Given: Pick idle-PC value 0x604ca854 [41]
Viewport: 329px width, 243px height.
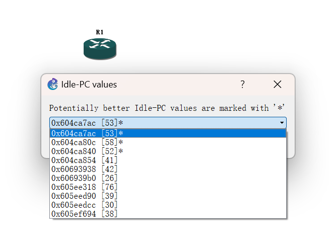Looking at the screenshot, I should (168, 160).
